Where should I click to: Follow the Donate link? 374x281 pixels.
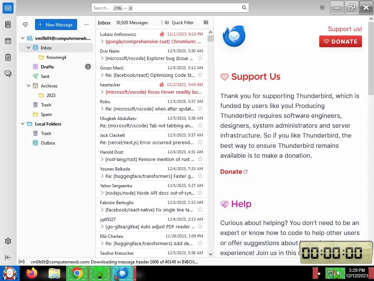tap(234, 172)
